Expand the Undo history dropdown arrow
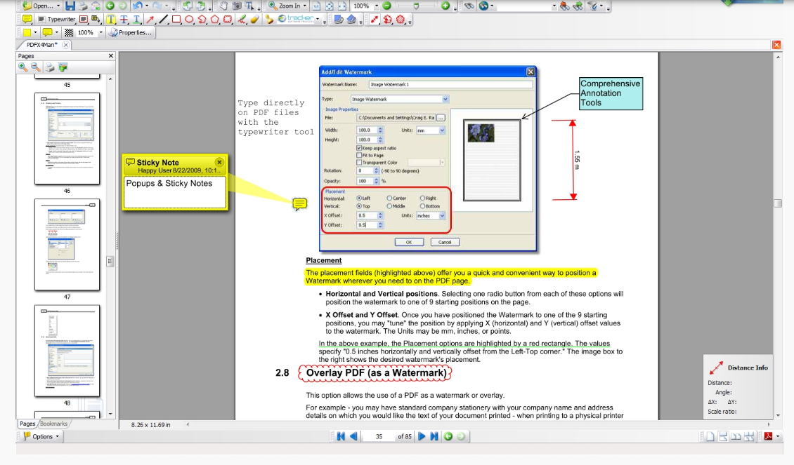Image resolution: width=794 pixels, height=465 pixels. [147, 6]
